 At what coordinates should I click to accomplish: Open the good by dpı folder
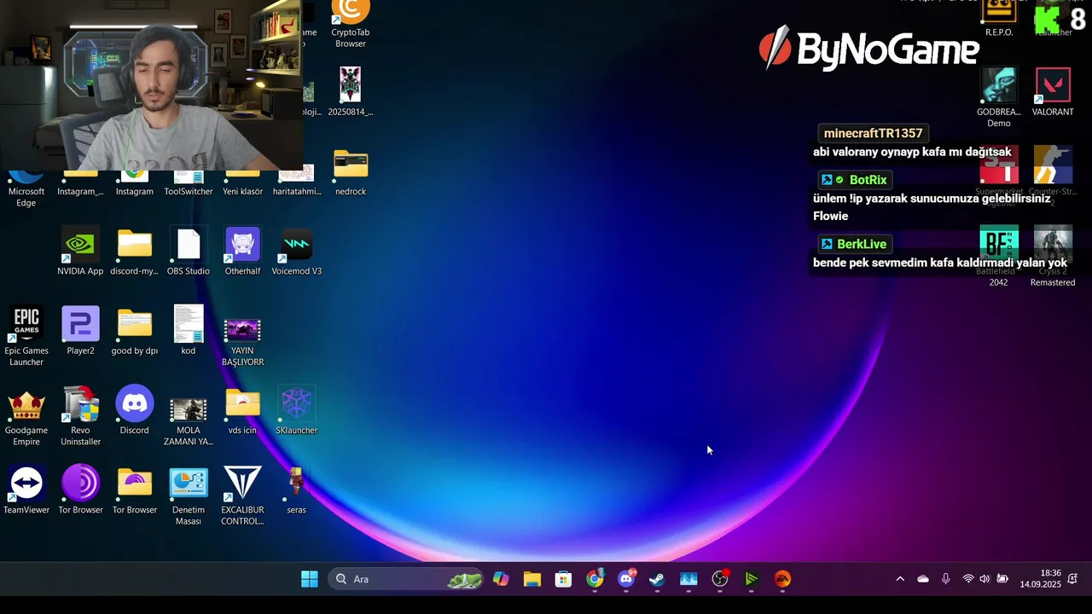point(135,331)
